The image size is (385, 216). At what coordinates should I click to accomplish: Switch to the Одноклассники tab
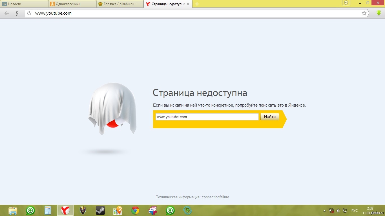pos(72,4)
